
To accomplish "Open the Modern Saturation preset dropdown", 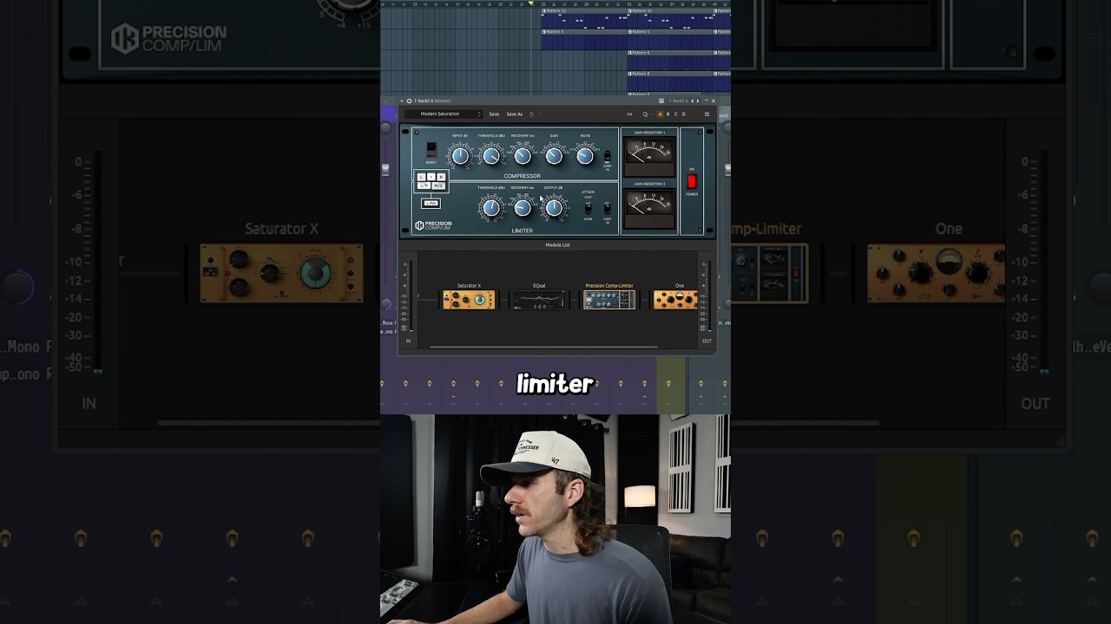I will 444,114.
